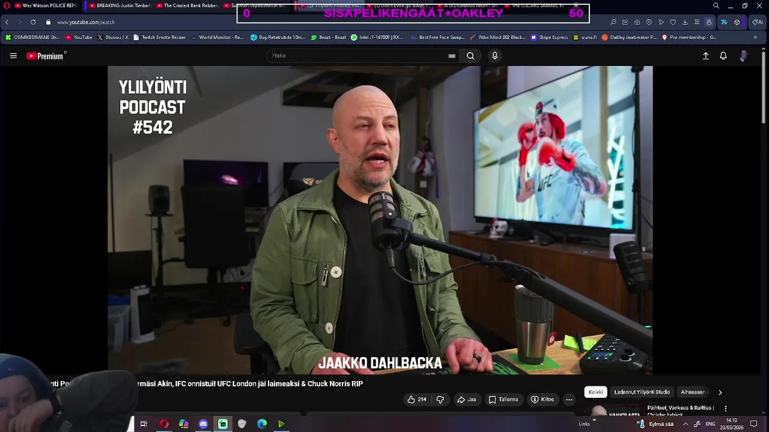Open Discord in the taskbar
The width and height of the screenshot is (769, 432).
203,424
